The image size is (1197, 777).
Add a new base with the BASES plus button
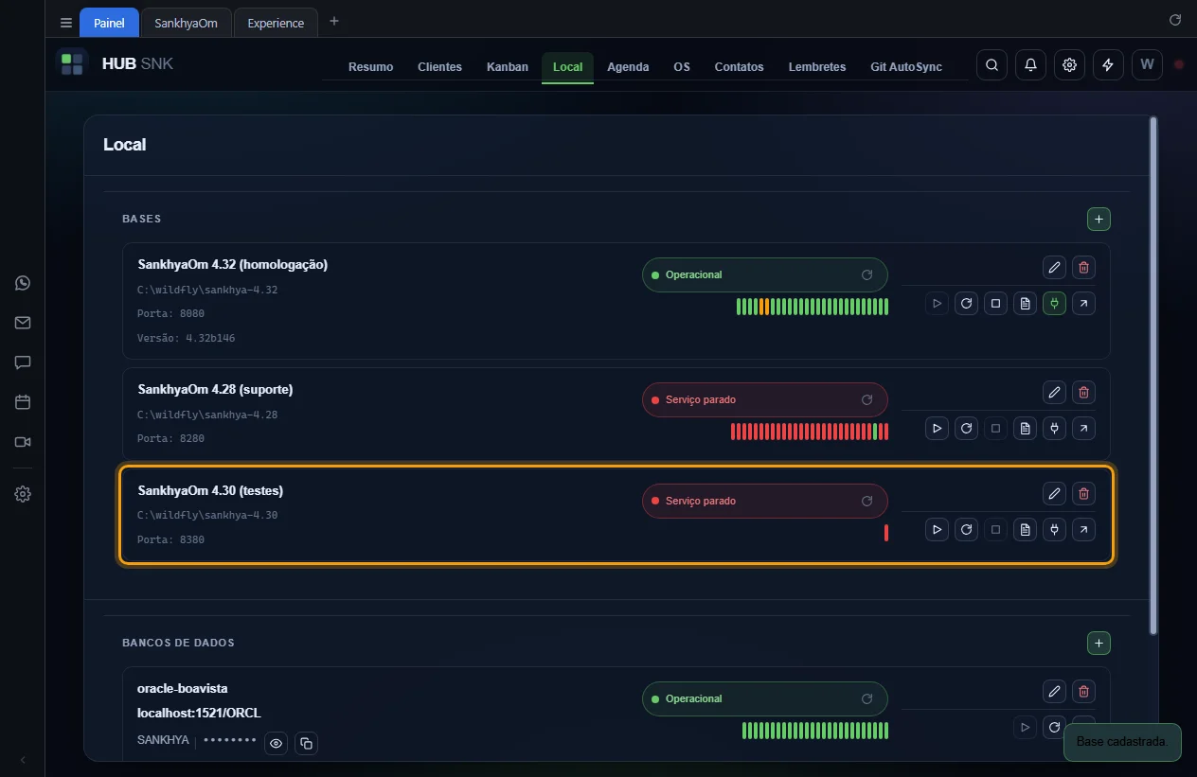(1099, 219)
